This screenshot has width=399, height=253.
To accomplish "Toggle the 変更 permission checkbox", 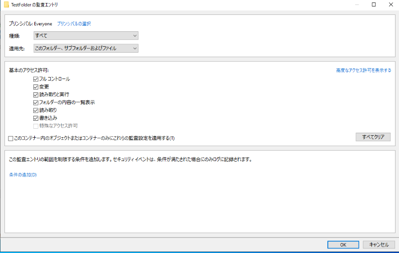I will pos(36,86).
